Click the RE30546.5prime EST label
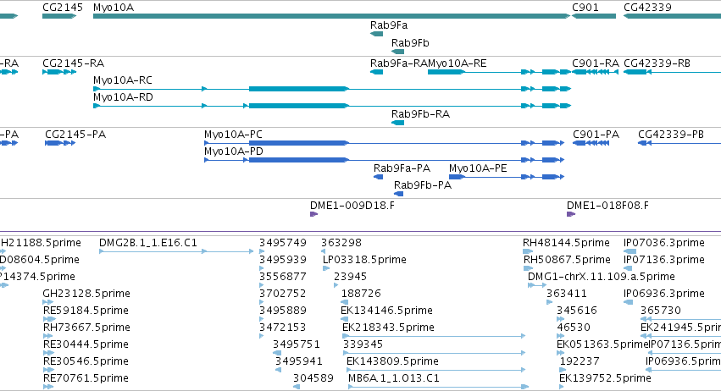The height and width of the screenshot is (391, 721). pos(86,361)
